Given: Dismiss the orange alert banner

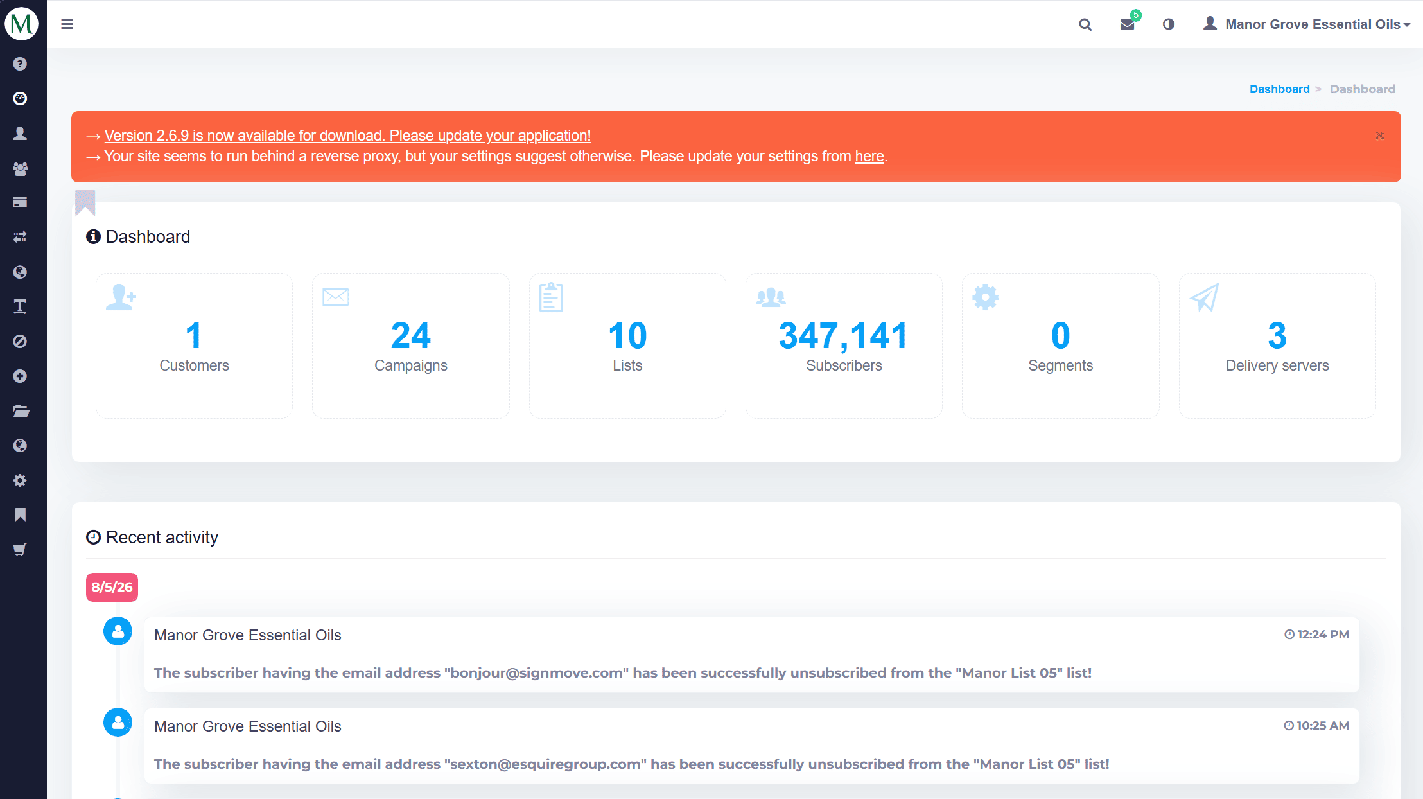Looking at the screenshot, I should tap(1379, 136).
